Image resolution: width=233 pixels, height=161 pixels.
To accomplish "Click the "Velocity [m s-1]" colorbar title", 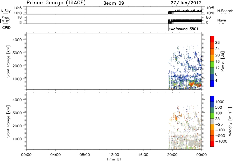I will pyautogui.click(x=230, y=121).
